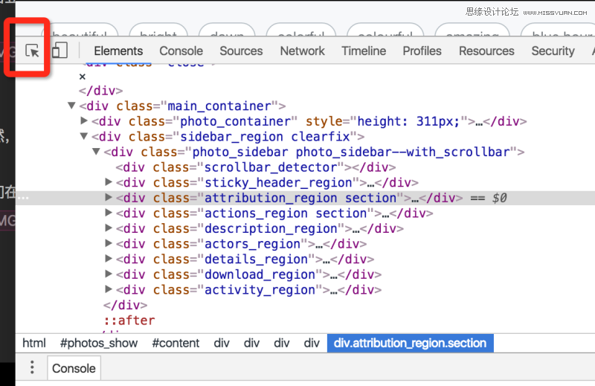Click the div.attribution_region.section breadcrumb
Viewport: 595px width, 386px height.
click(411, 343)
